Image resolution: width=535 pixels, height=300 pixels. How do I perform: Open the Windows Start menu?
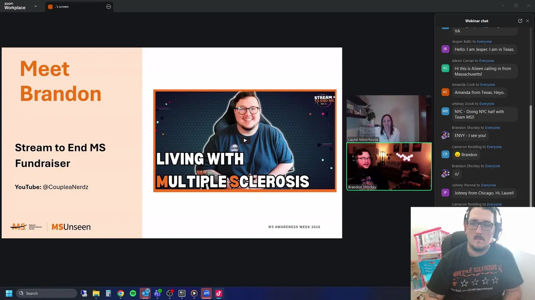click(9, 293)
